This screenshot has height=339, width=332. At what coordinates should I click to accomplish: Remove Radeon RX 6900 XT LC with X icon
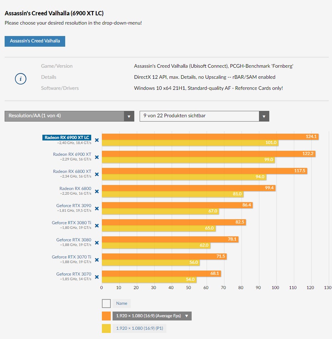coord(97,140)
